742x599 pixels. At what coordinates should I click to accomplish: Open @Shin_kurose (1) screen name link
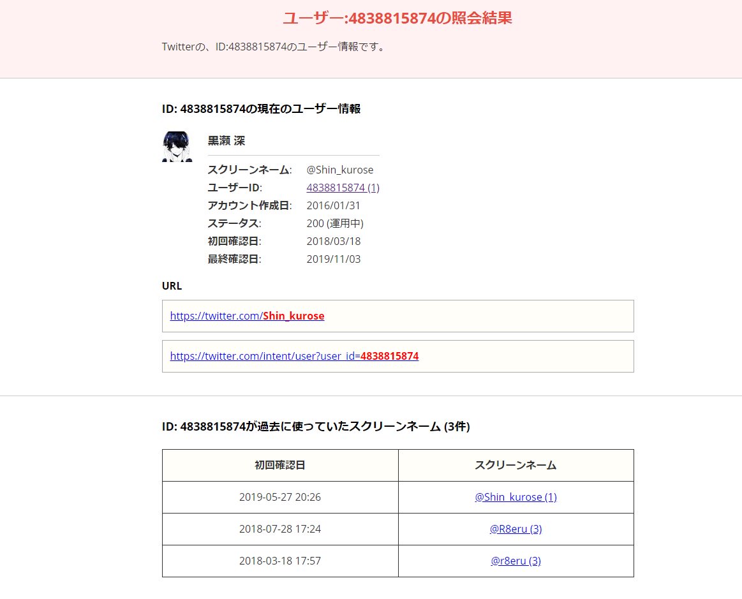[516, 497]
